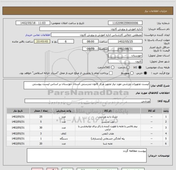Click the شماره نیاز field 1102090359000006
Viewport: 176px width, 170px height.
click(125, 23)
